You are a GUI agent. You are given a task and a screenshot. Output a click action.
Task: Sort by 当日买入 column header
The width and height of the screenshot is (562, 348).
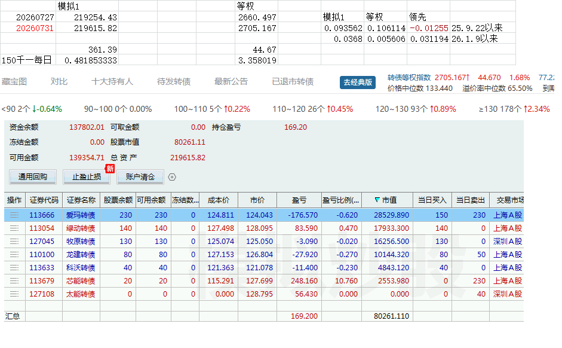[432, 200]
